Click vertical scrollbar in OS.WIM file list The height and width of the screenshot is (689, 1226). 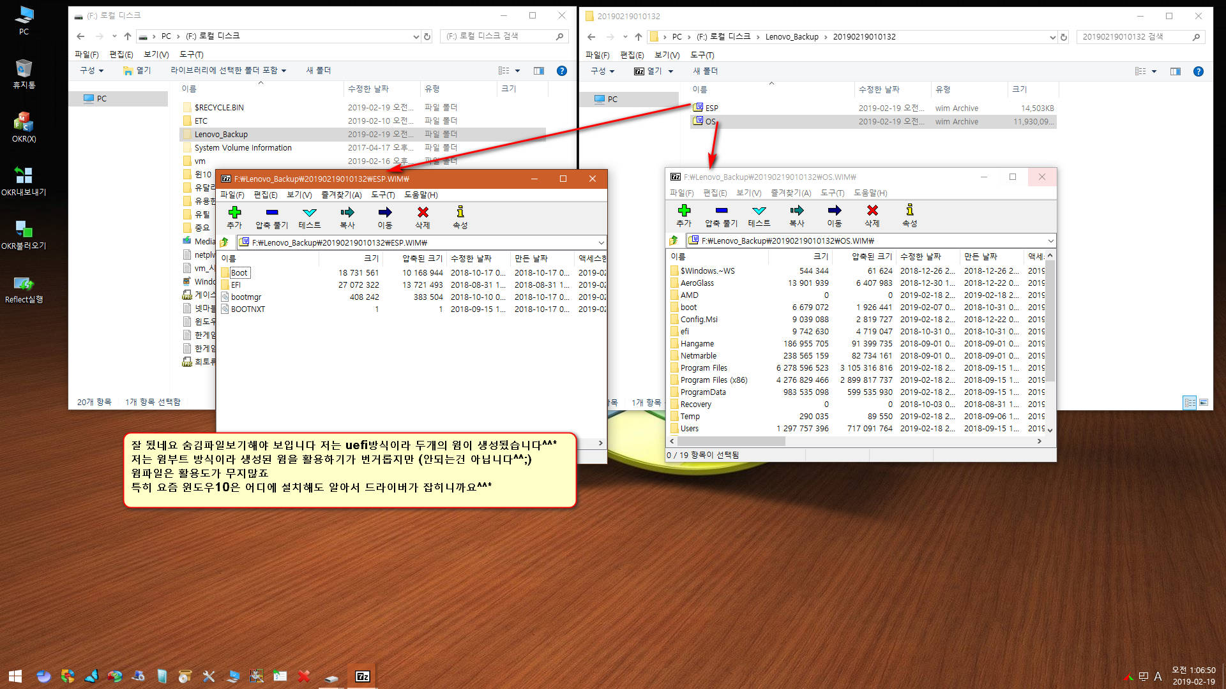click(x=1050, y=322)
